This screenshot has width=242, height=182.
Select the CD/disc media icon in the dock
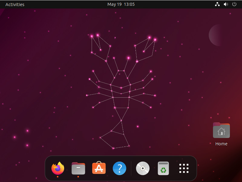click(142, 168)
